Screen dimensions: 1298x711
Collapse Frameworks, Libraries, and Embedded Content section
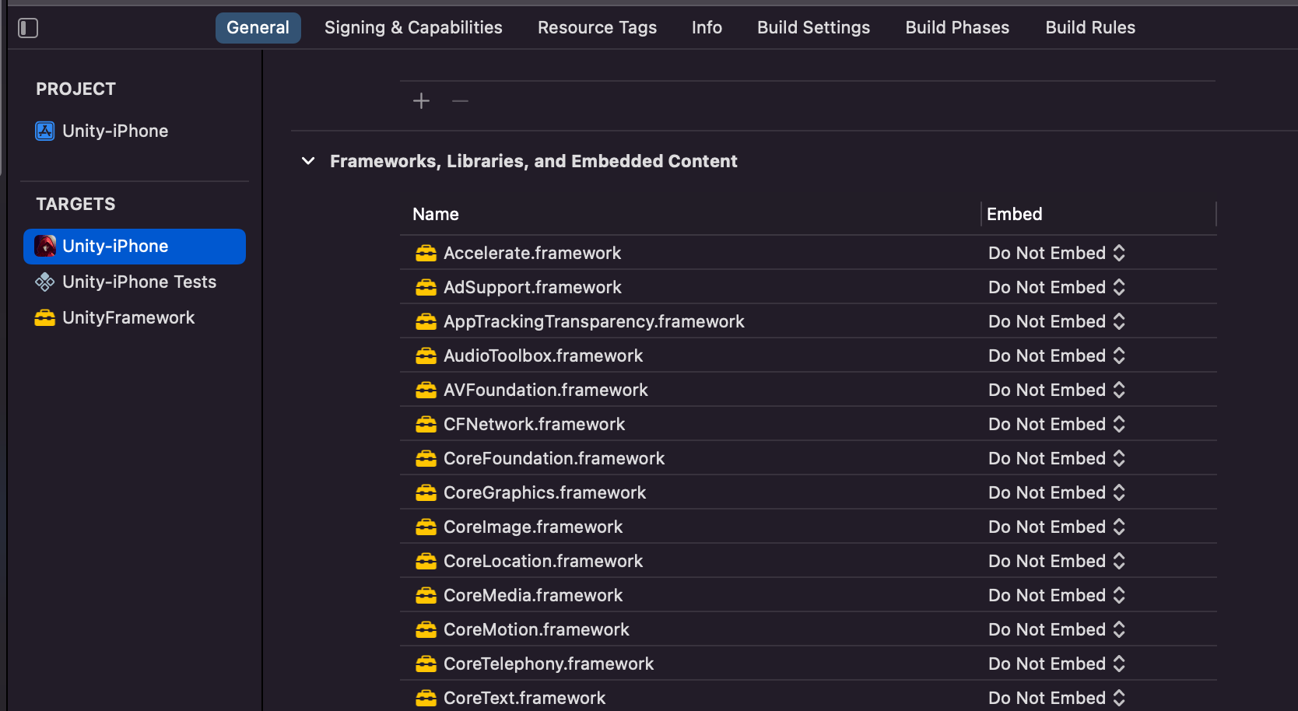[308, 161]
